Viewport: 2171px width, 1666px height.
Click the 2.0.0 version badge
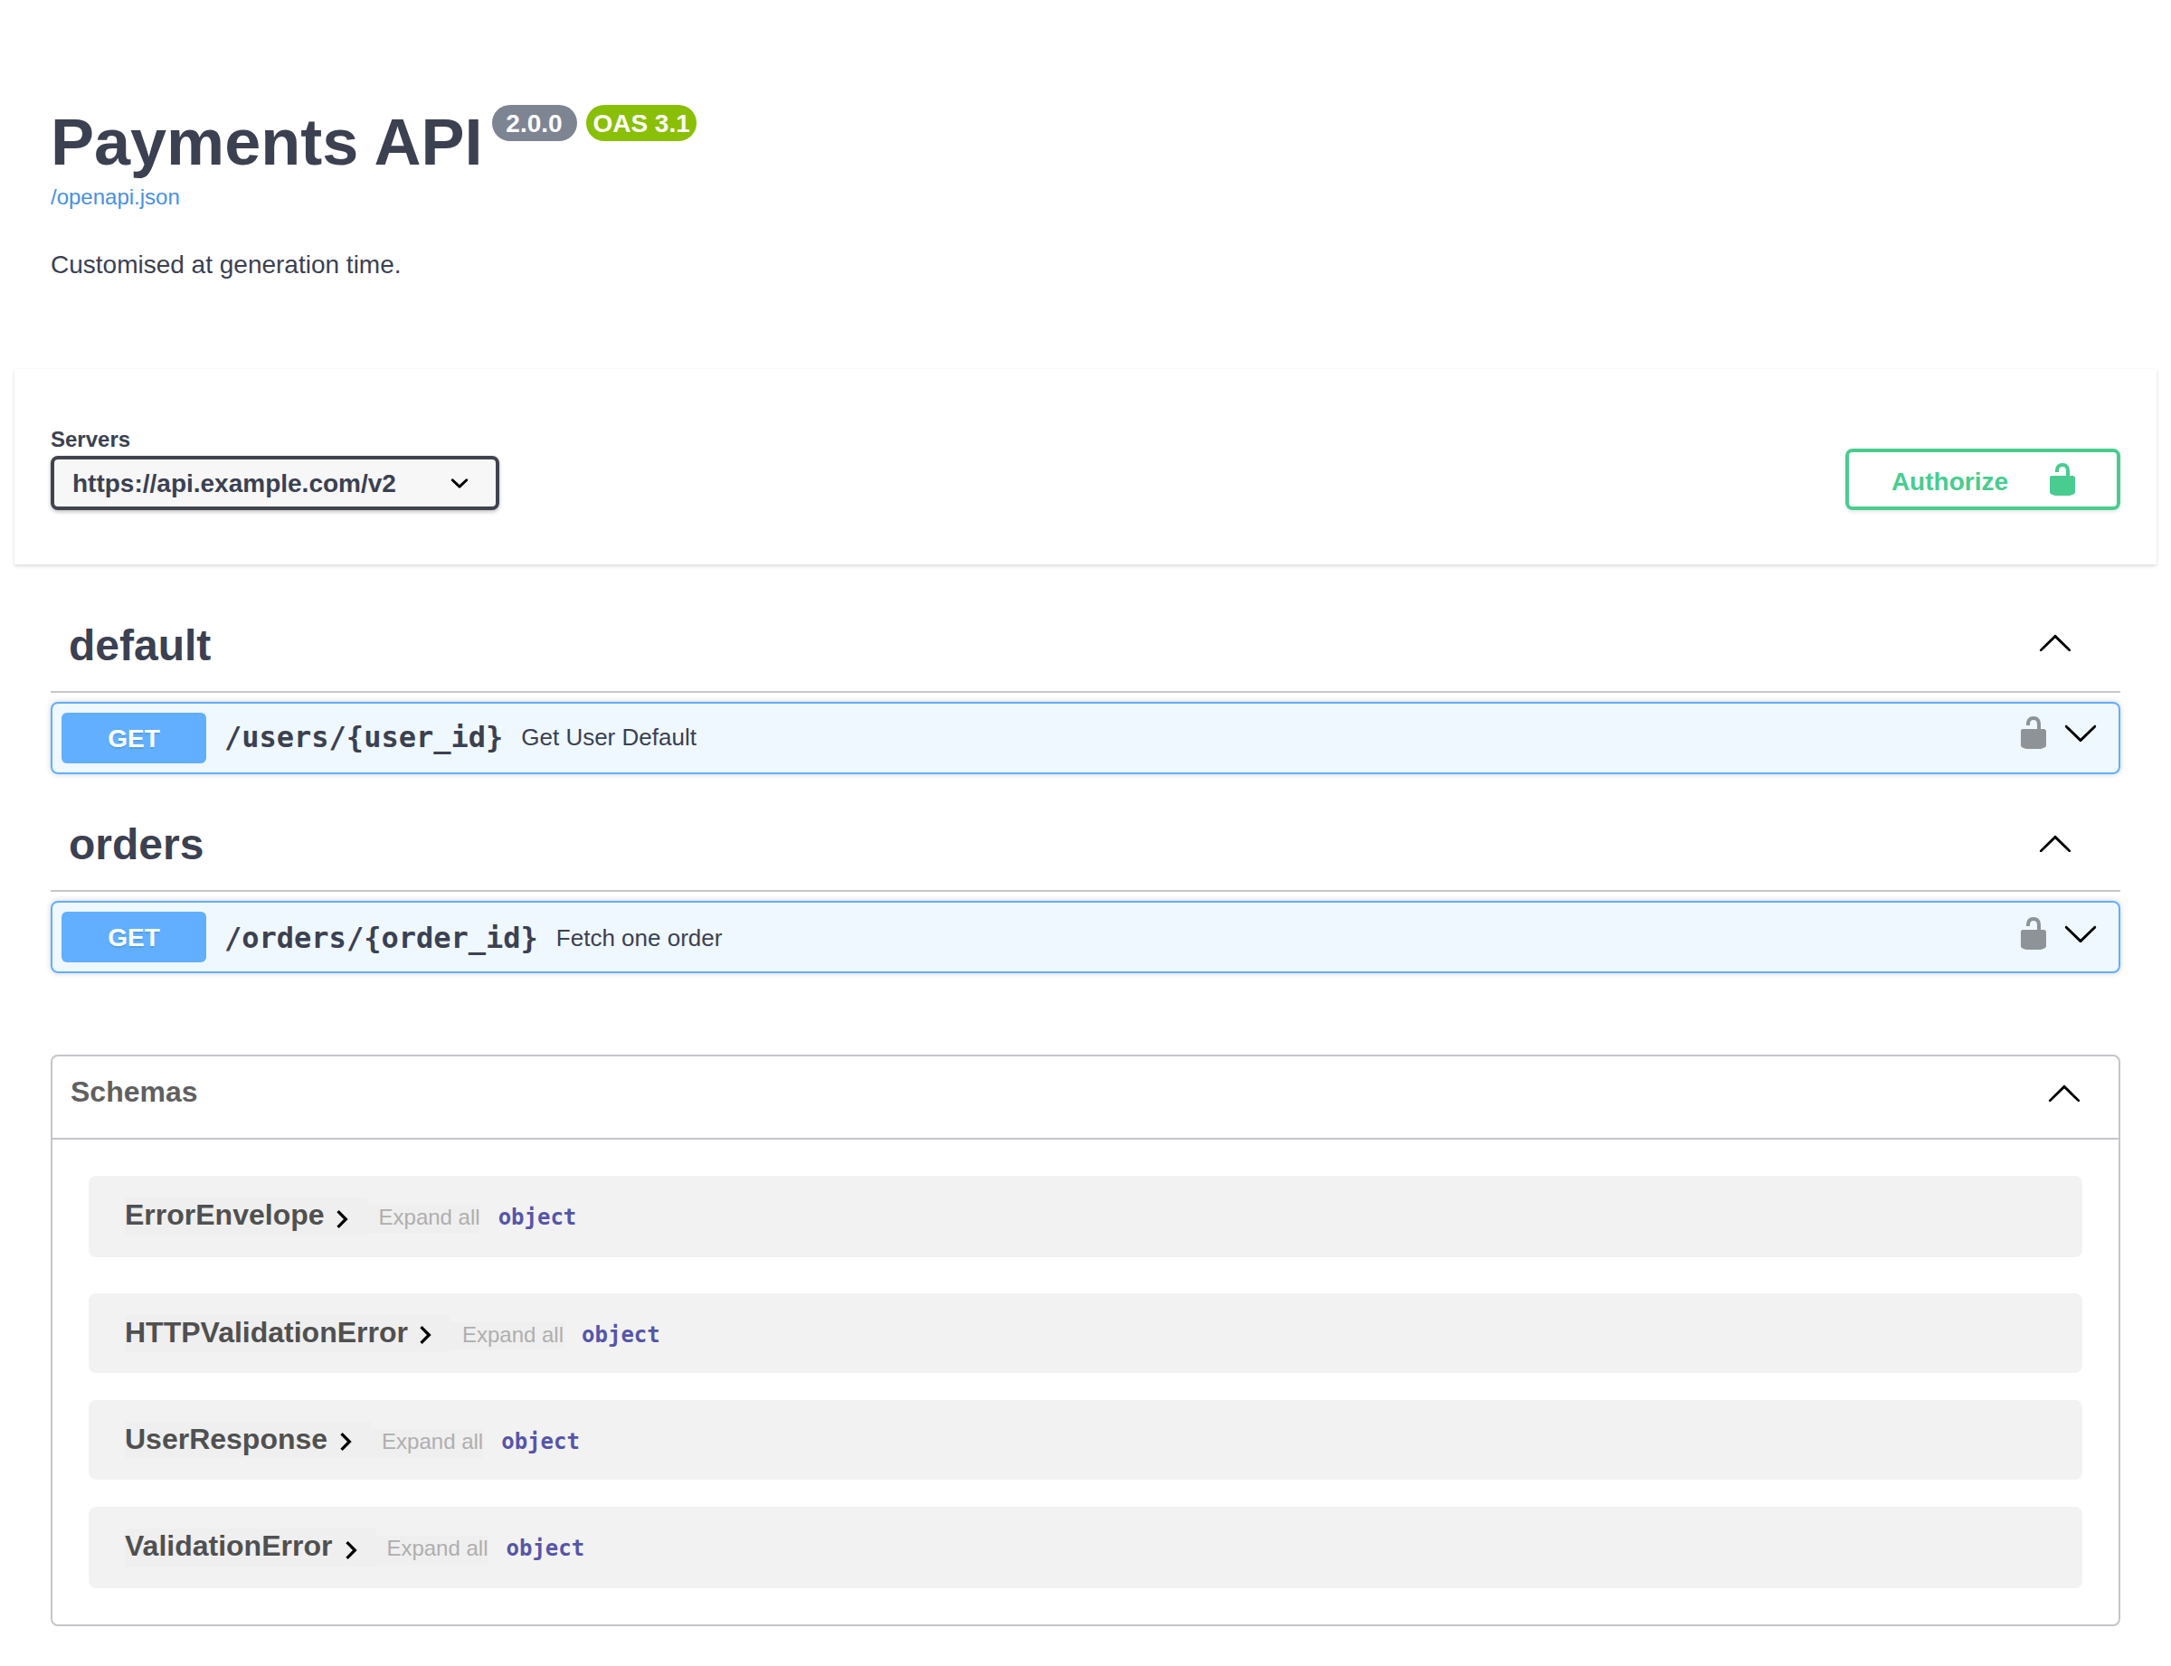point(534,123)
